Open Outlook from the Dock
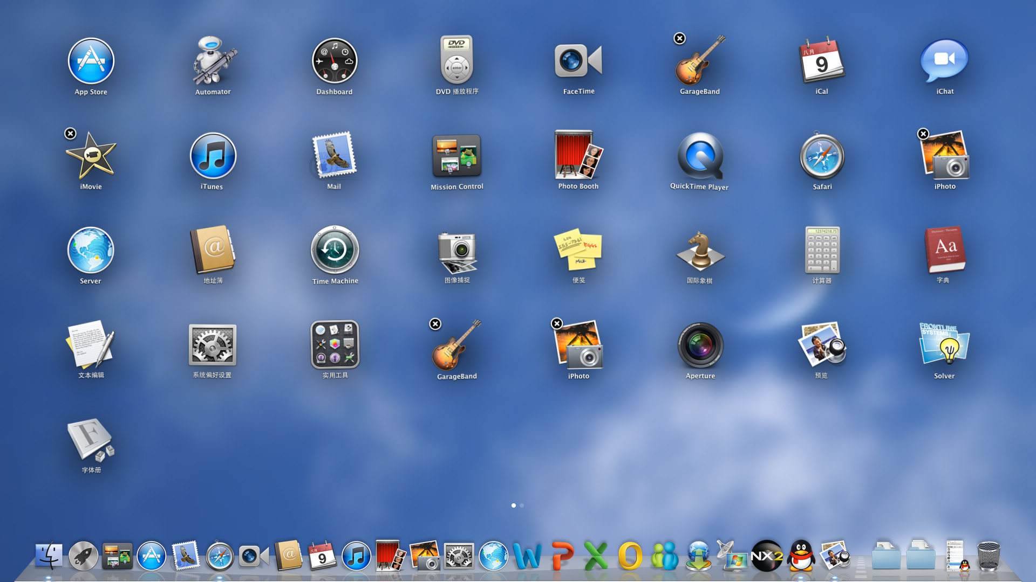The width and height of the screenshot is (1036, 582). point(630,556)
